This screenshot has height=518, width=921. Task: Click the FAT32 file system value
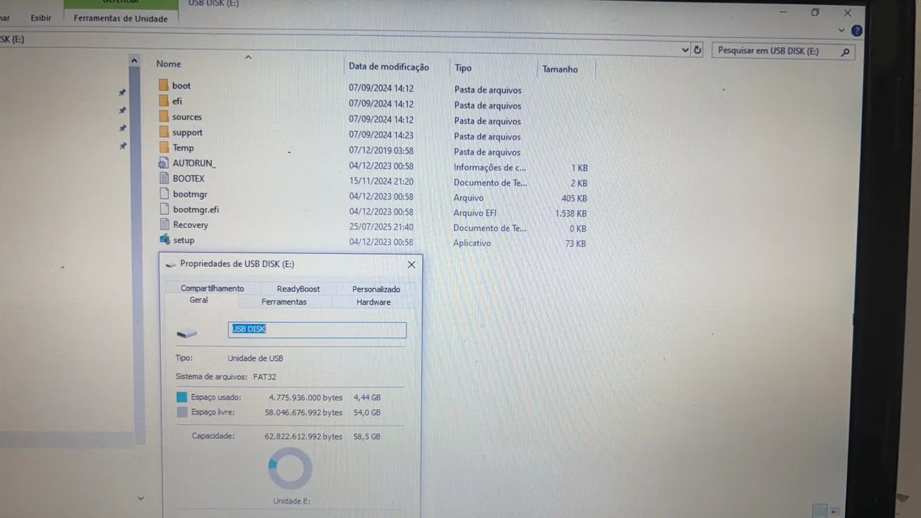[265, 377]
